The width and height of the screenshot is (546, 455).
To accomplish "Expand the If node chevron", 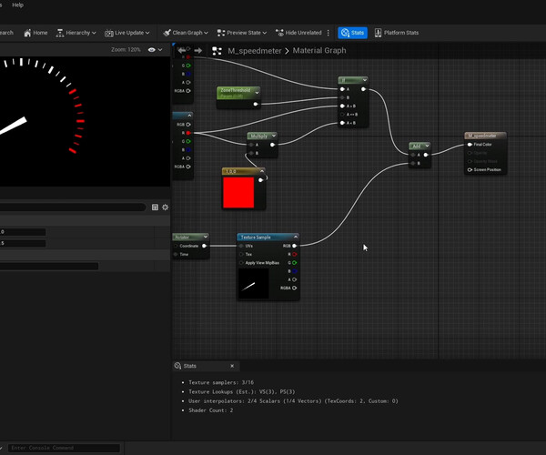I will point(365,80).
